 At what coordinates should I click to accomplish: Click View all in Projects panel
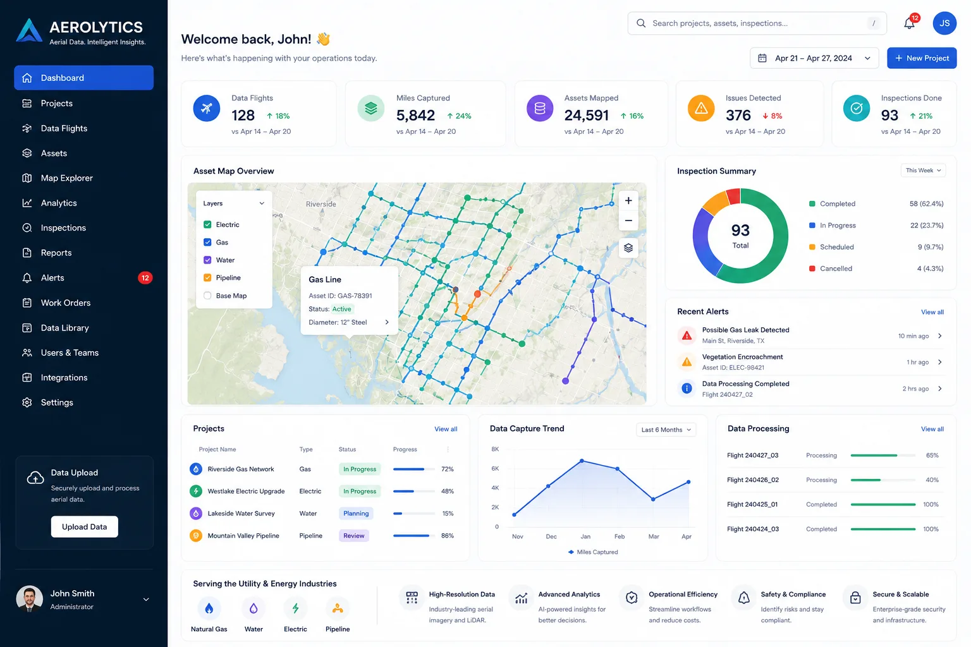pyautogui.click(x=446, y=429)
